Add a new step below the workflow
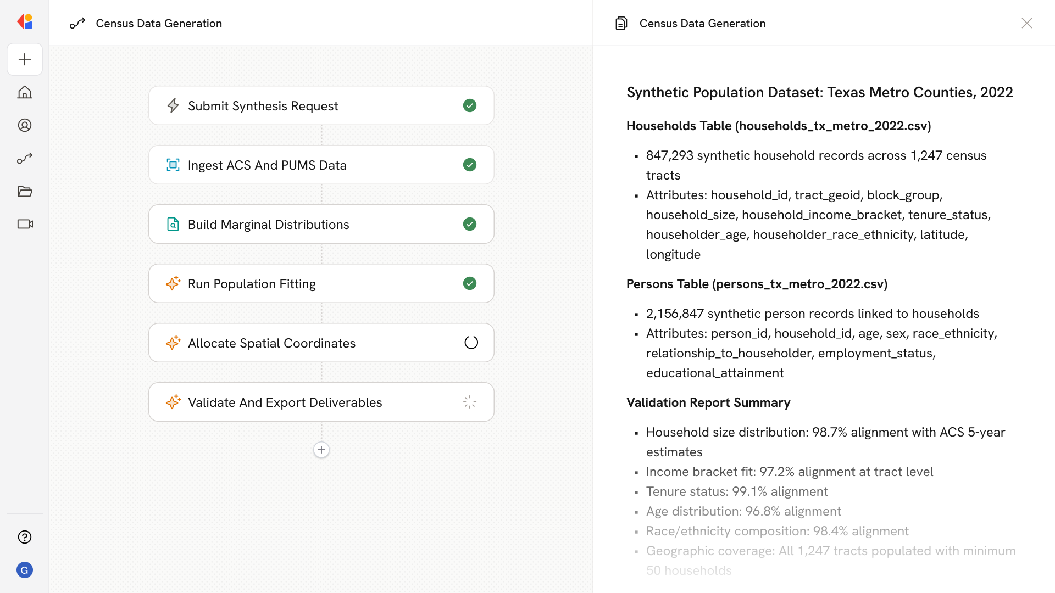The image size is (1055, 593). [321, 450]
